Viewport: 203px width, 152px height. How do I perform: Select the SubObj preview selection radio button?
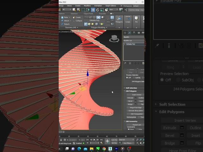click(x=134, y=78)
